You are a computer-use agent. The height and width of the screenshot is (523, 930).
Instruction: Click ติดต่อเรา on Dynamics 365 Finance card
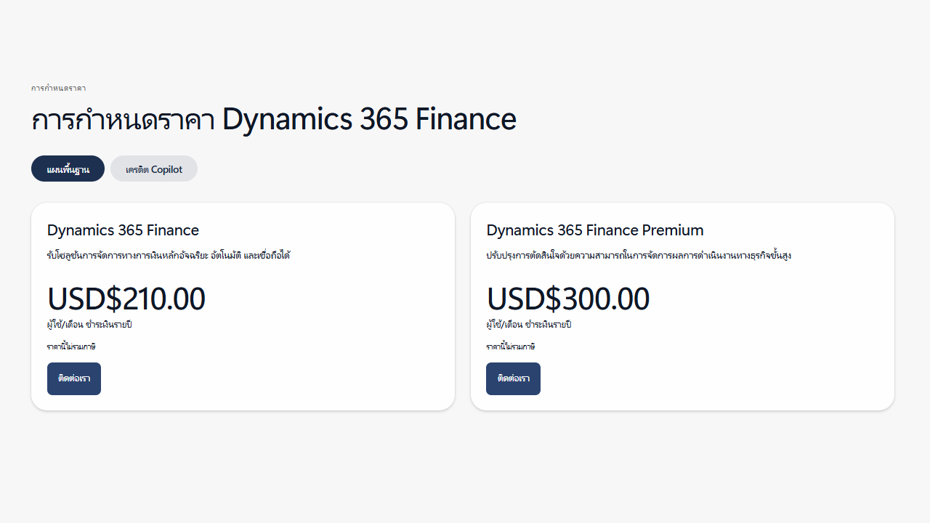[73, 378]
